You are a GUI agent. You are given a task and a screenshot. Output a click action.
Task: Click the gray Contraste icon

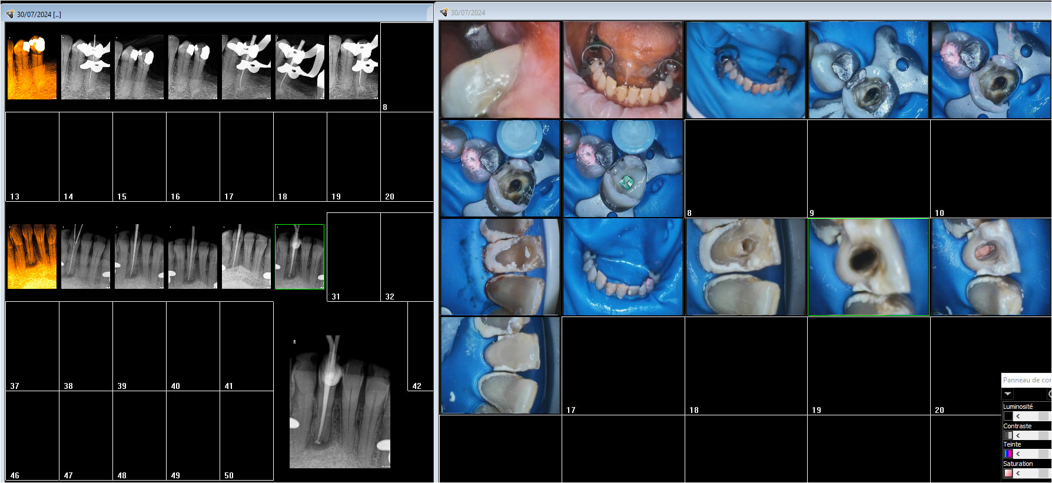[1008, 435]
